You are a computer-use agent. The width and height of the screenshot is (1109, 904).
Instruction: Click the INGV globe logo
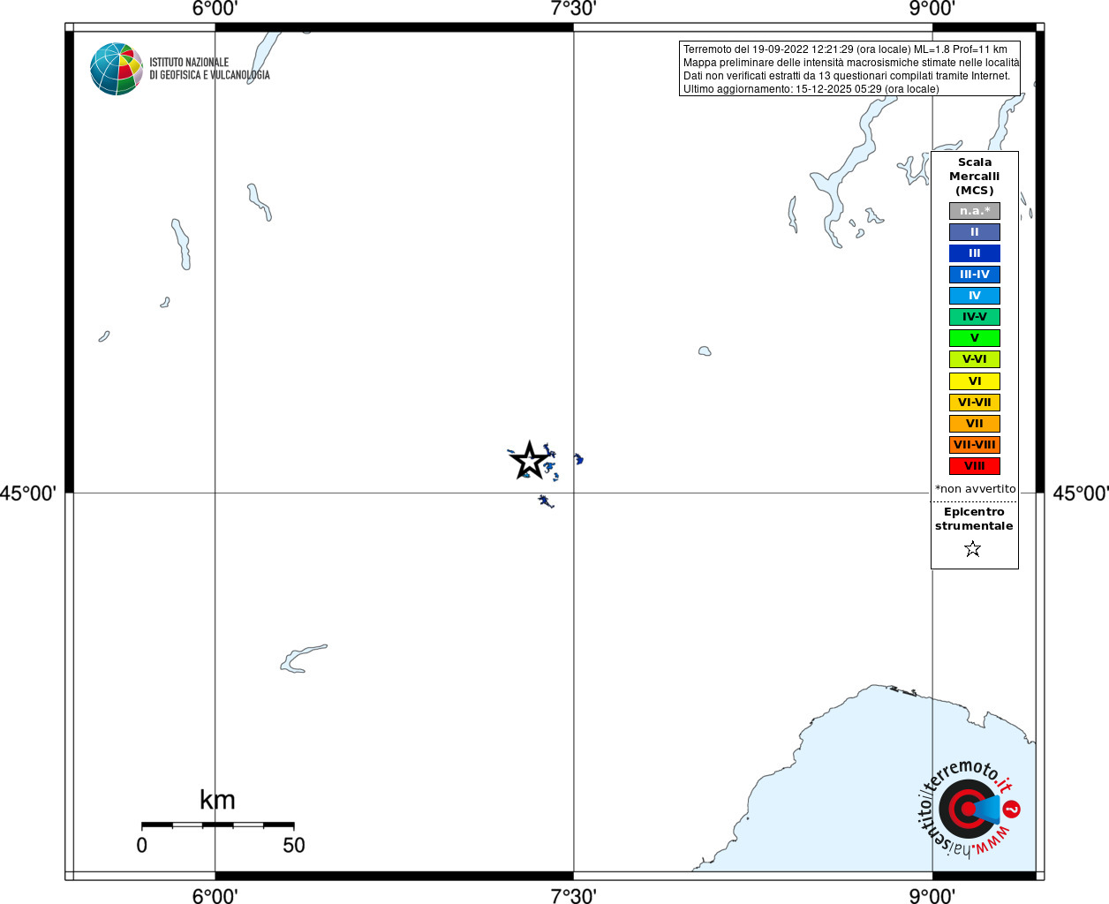pos(117,69)
